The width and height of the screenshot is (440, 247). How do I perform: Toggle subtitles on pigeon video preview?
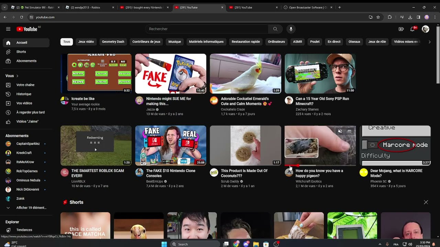pos(349,131)
